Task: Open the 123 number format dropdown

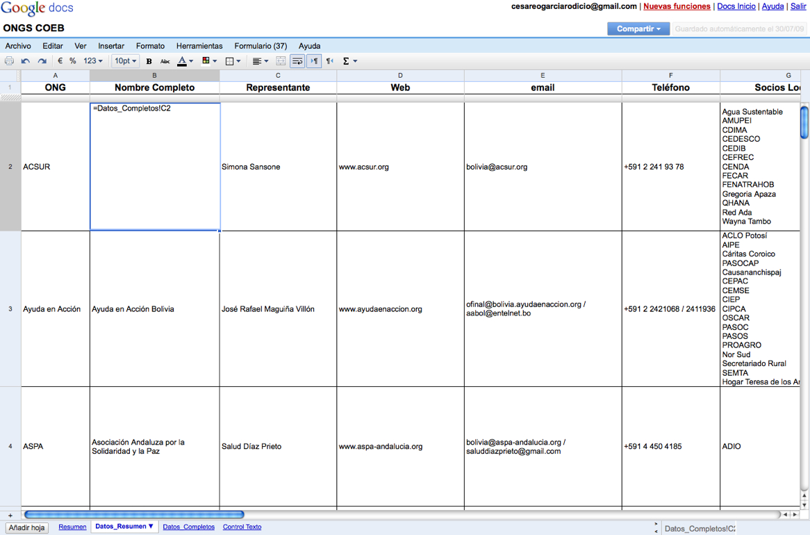Action: pyautogui.click(x=93, y=61)
